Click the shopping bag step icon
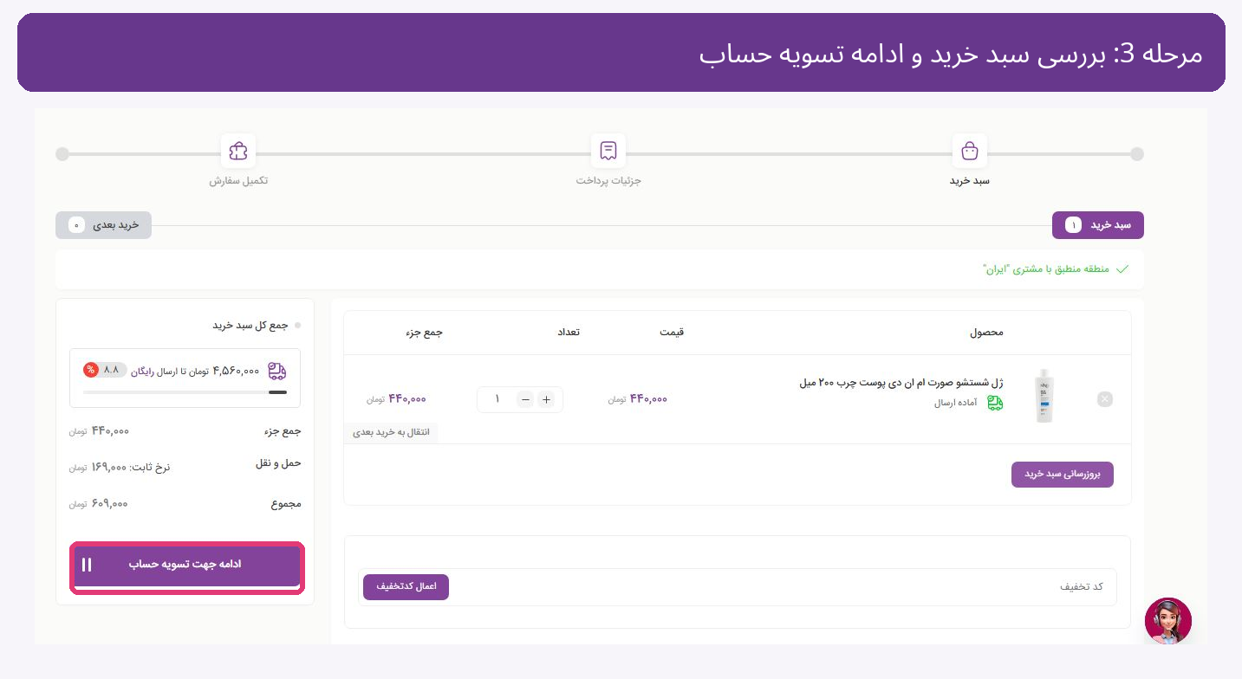Viewport: 1242px width, 679px height. 970,152
